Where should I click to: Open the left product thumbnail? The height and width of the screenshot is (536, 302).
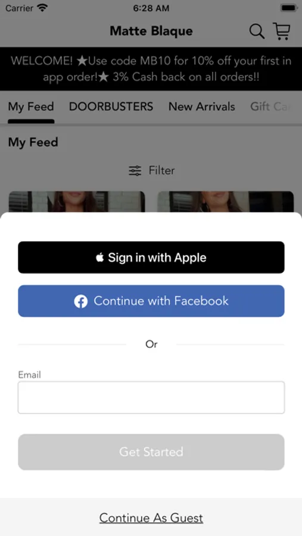(77, 202)
